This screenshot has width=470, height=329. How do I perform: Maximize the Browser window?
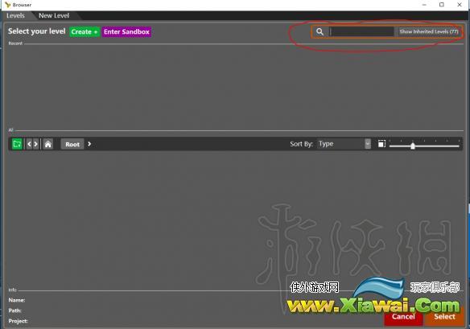pyautogui.click(x=442, y=5)
